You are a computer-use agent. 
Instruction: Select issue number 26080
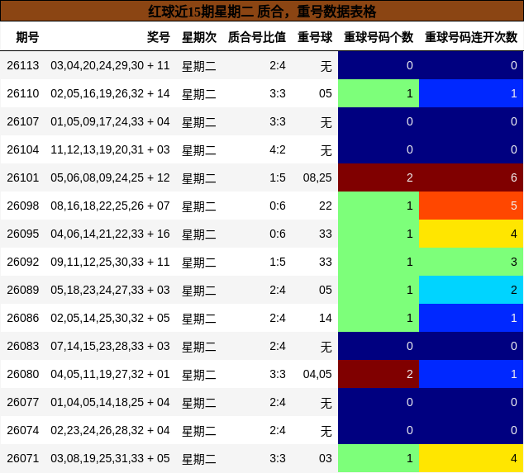(x=22, y=374)
